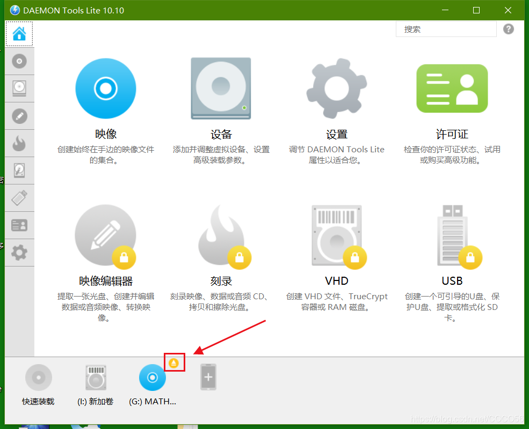Open the VHD hard disk sidebar icon
Screen dimensions: 529x429
tap(19, 171)
